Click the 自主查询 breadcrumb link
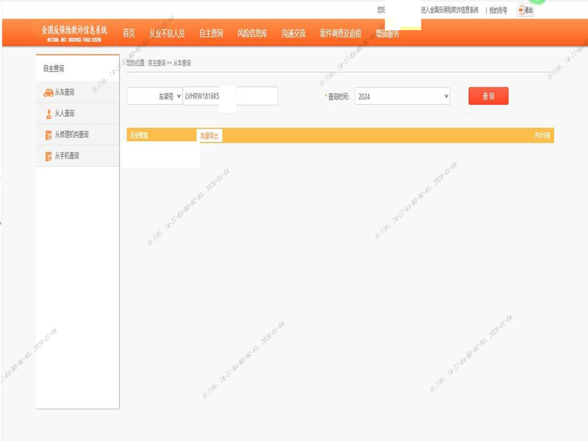This screenshot has width=588, height=441. (157, 64)
